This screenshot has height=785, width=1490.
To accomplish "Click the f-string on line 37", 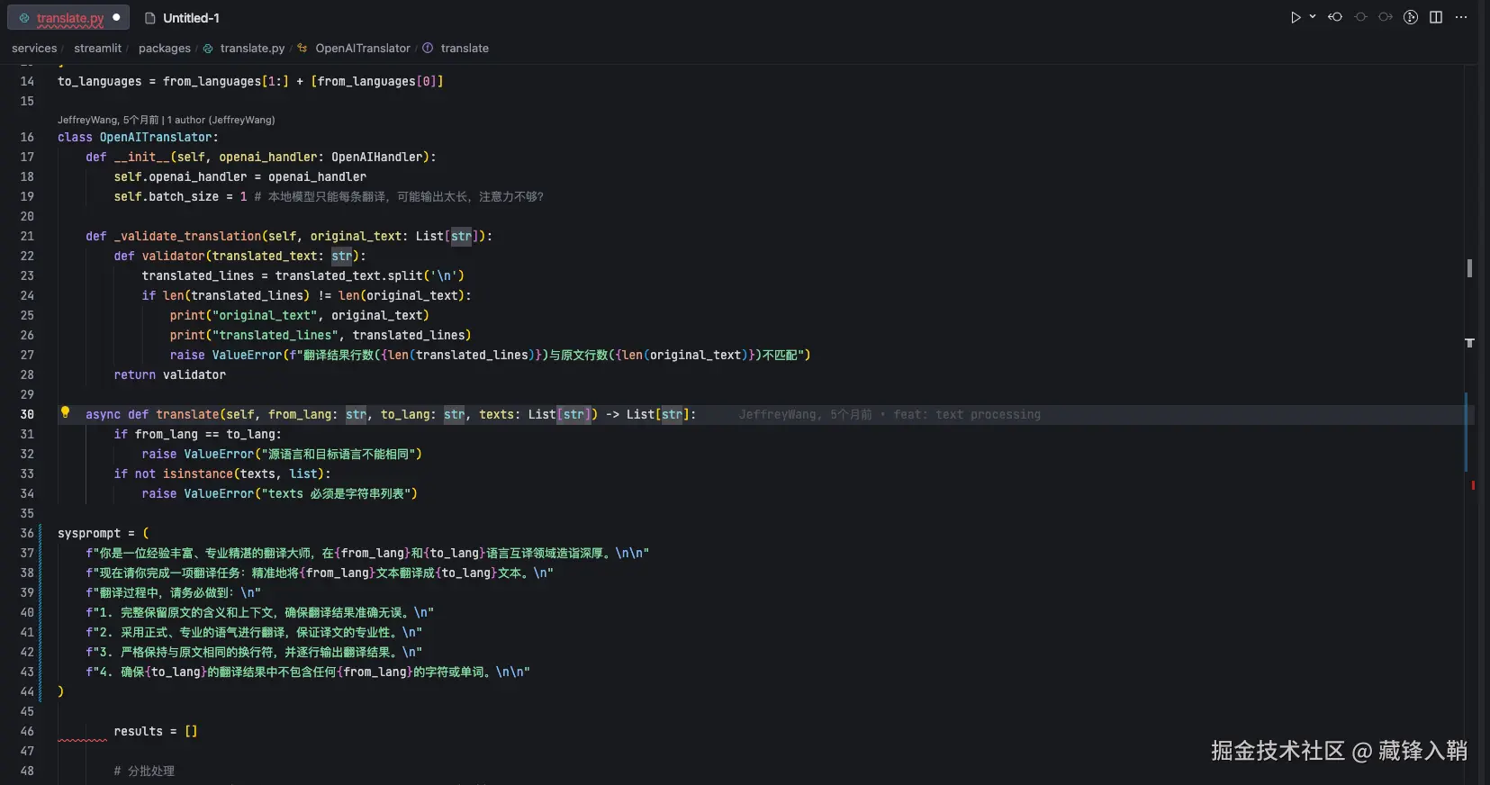I will pyautogui.click(x=367, y=553).
